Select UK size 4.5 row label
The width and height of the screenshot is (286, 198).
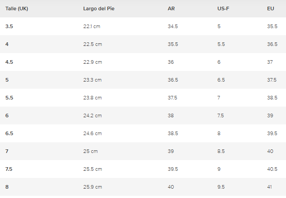9,62
